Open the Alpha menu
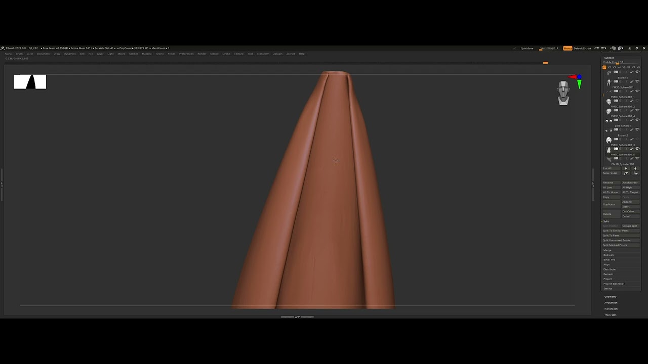Viewport: 648px width, 364px height. coord(8,54)
